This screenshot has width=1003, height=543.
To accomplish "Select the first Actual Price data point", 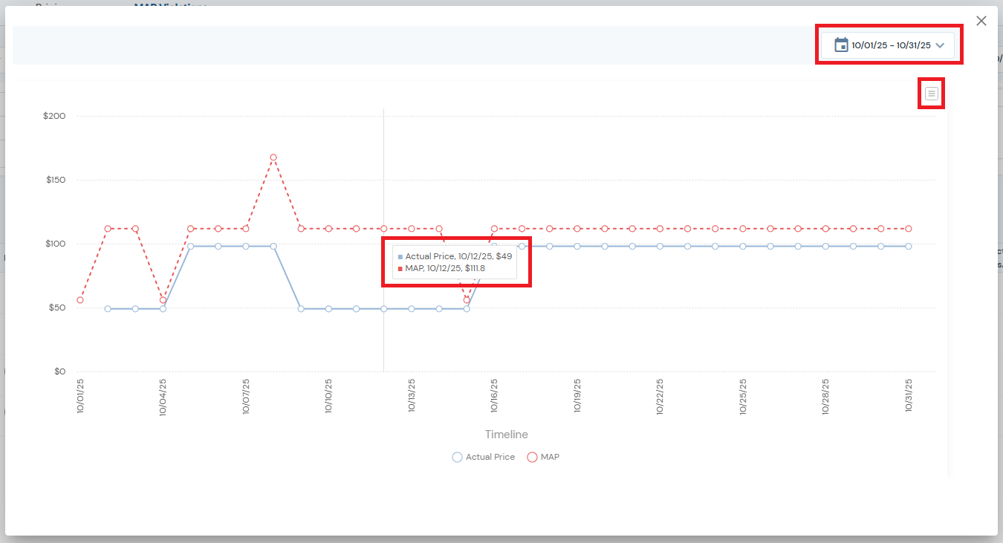I will tap(108, 308).
